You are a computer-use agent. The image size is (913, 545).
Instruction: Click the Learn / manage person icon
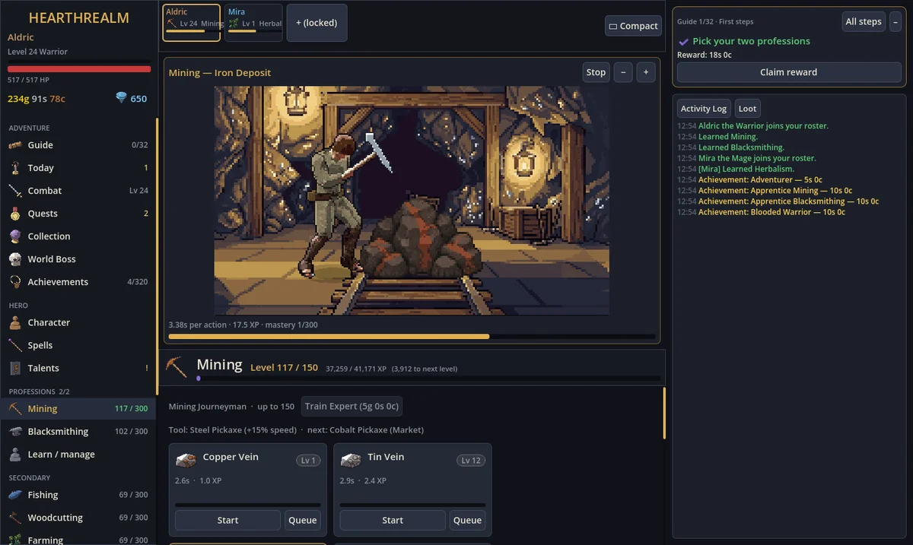[15, 454]
